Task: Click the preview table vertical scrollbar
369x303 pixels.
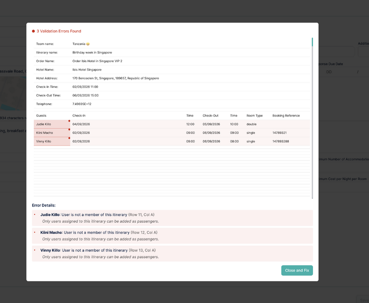Action: tap(312, 118)
